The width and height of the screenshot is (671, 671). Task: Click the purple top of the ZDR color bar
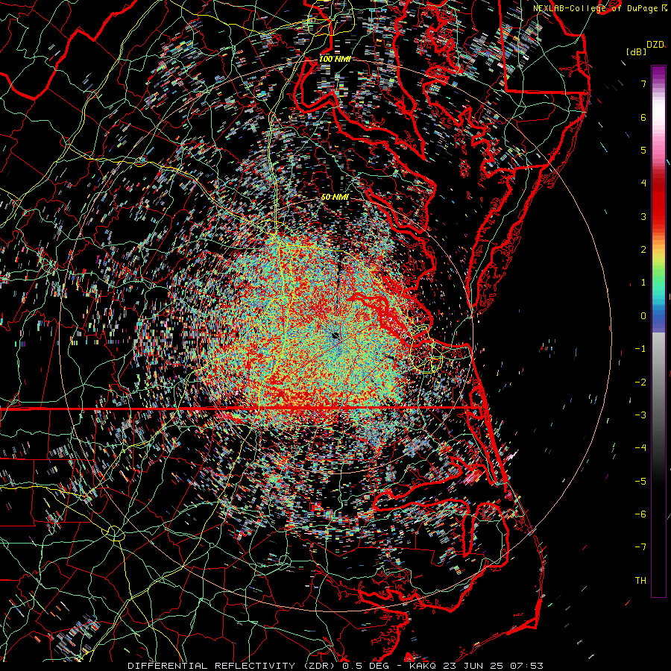[x=658, y=73]
